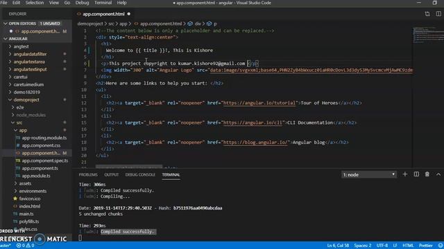Expand the angulartextinput folder
444x249 pixels.
[30, 69]
